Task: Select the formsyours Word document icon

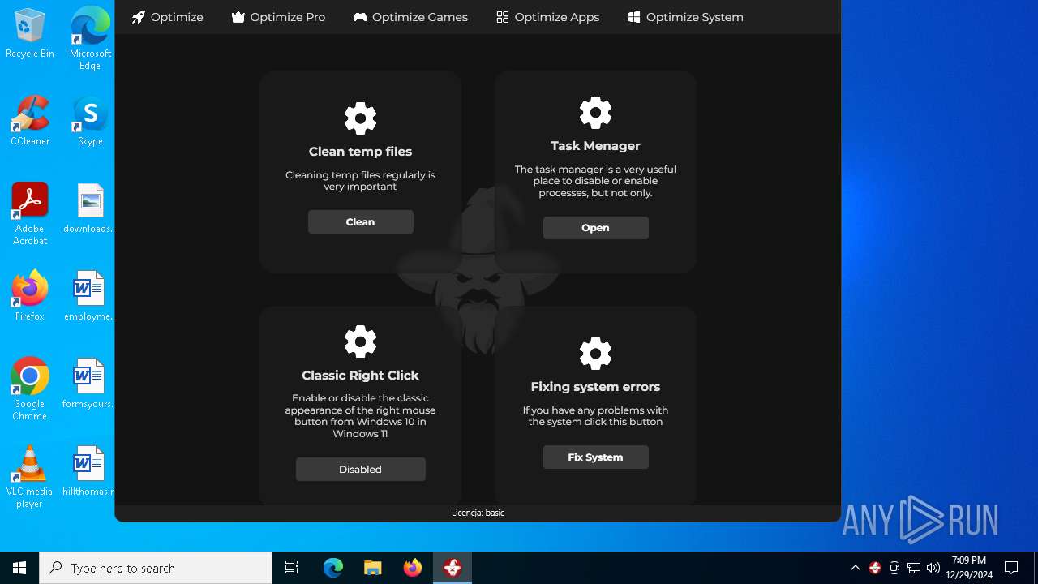Action: point(90,384)
